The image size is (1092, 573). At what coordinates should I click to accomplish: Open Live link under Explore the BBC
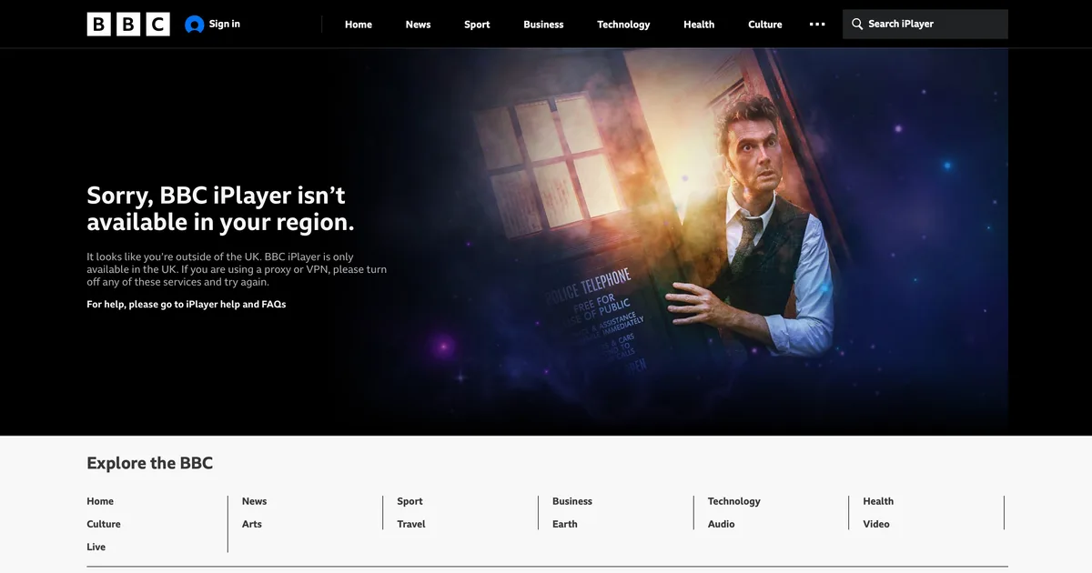coord(96,547)
